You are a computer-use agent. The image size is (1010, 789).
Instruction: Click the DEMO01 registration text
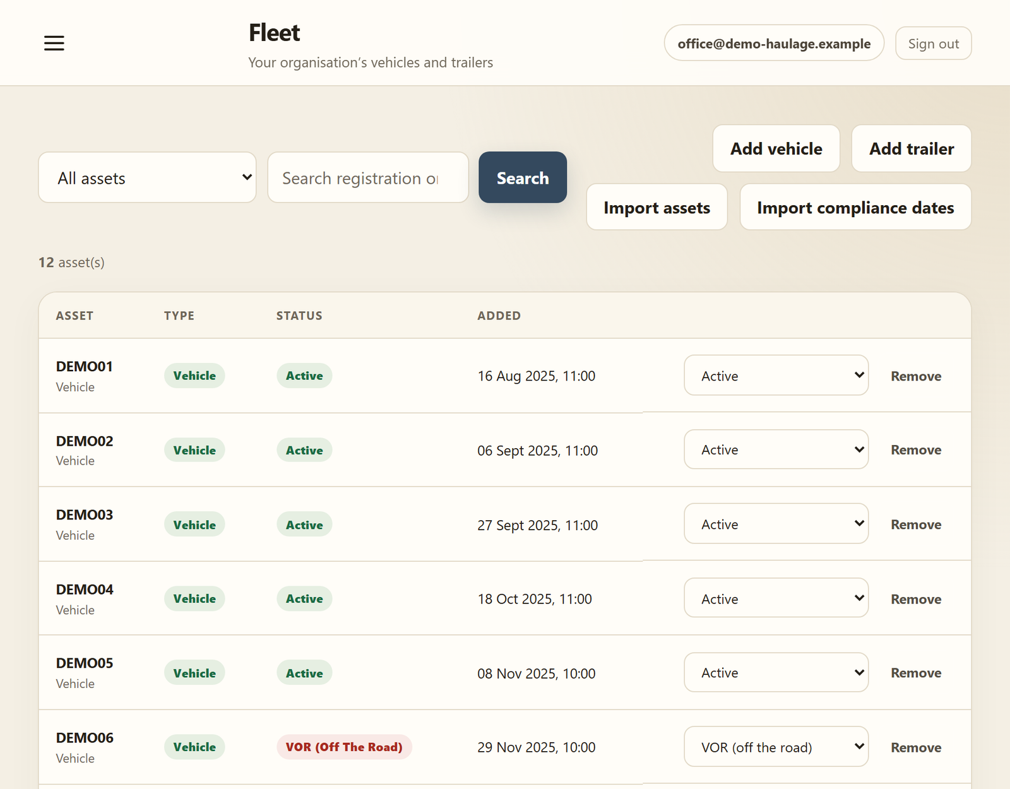pos(85,367)
